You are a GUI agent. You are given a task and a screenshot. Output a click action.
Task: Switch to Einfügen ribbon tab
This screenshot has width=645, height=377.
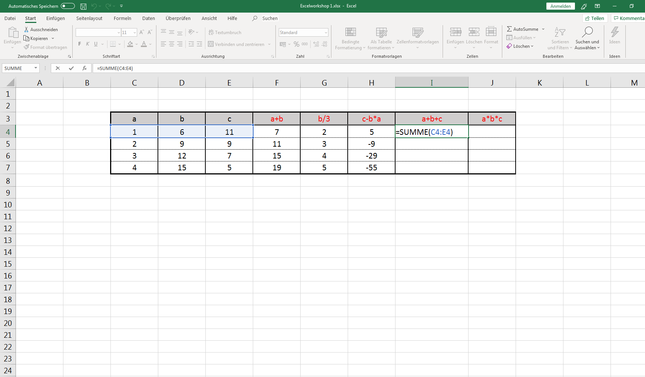point(56,18)
